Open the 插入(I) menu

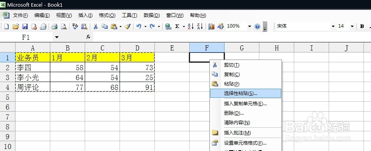(85, 15)
